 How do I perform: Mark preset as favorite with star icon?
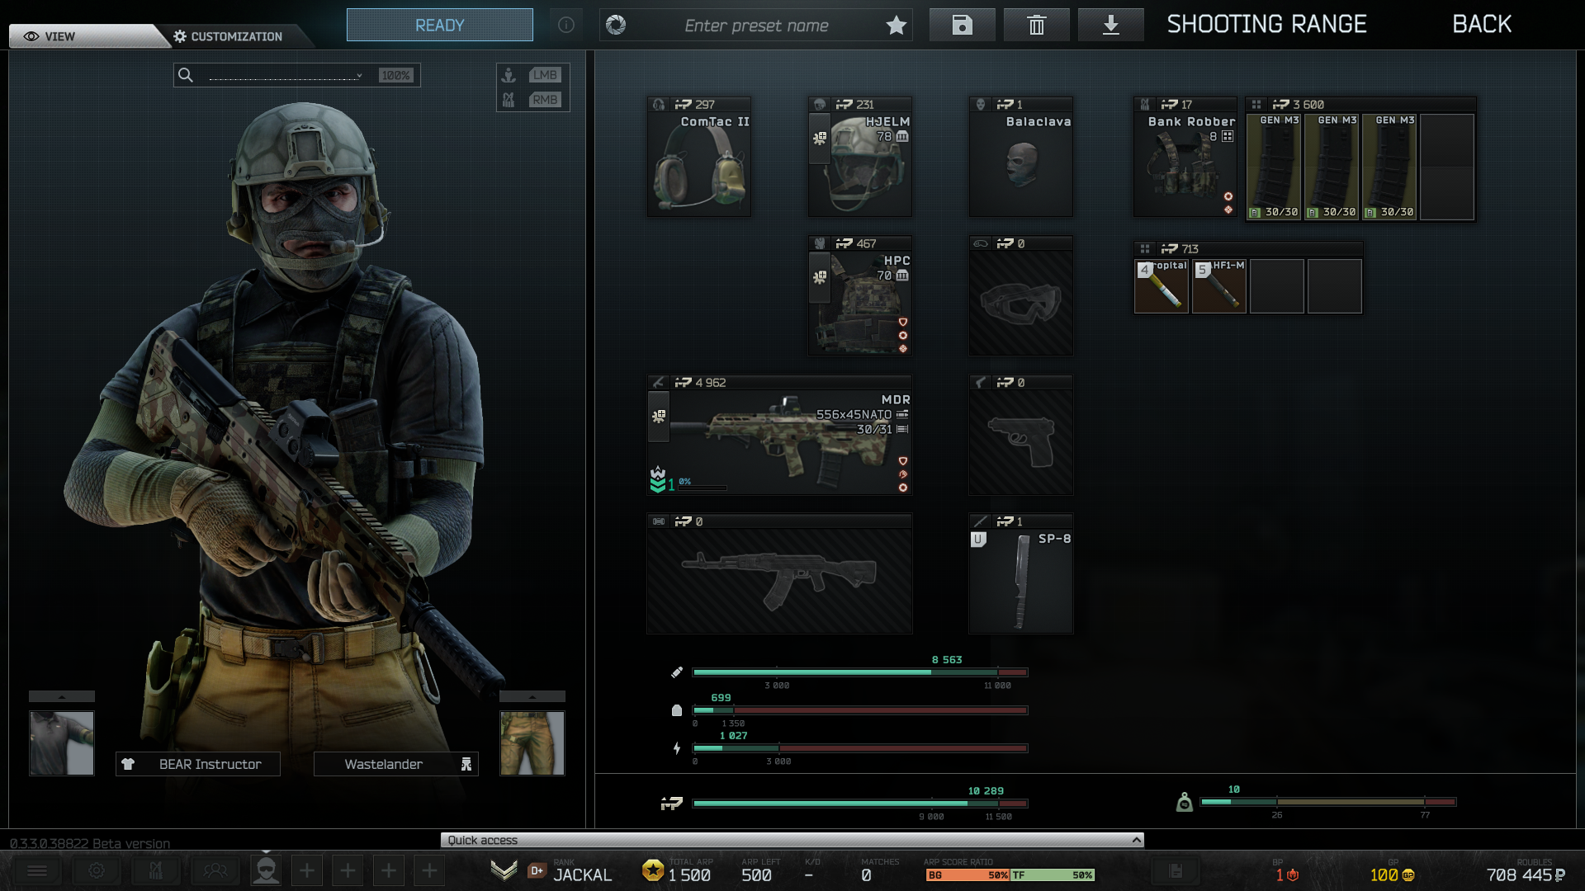(x=896, y=26)
